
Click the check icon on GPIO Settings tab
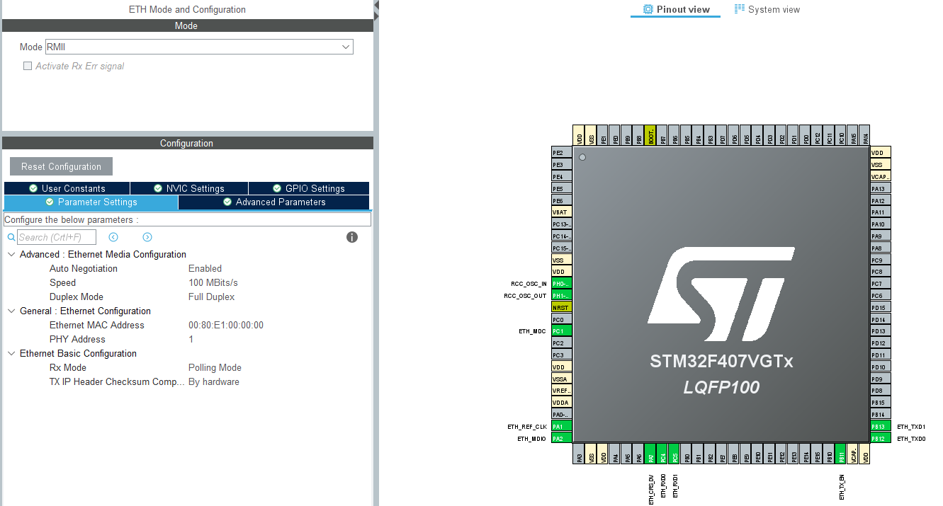[x=276, y=188]
